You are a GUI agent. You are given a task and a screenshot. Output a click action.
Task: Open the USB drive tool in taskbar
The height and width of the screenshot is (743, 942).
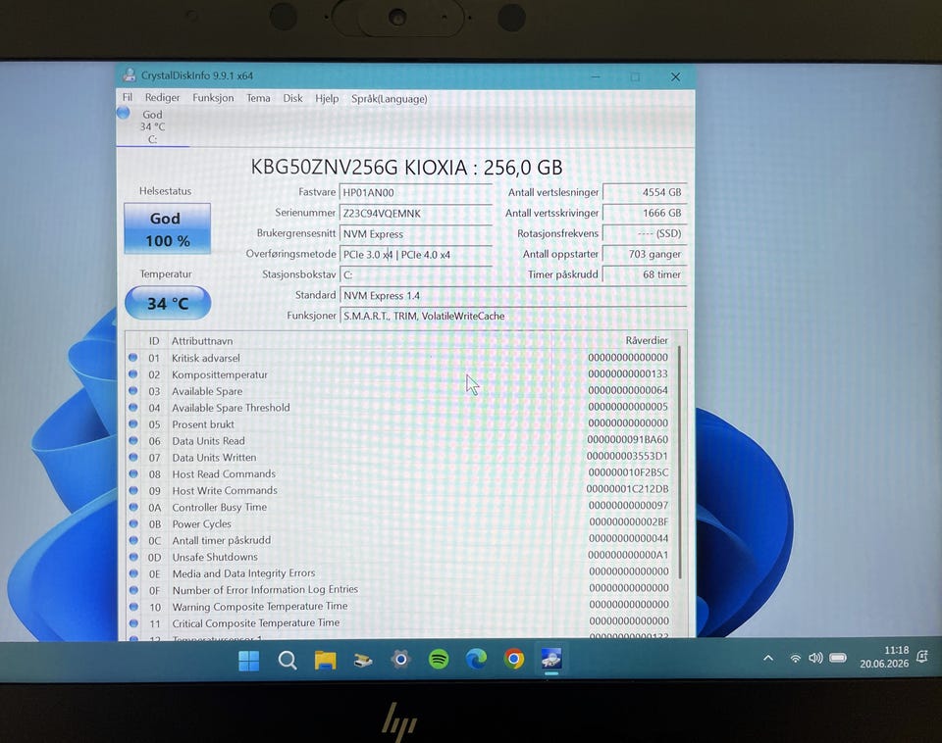[363, 661]
